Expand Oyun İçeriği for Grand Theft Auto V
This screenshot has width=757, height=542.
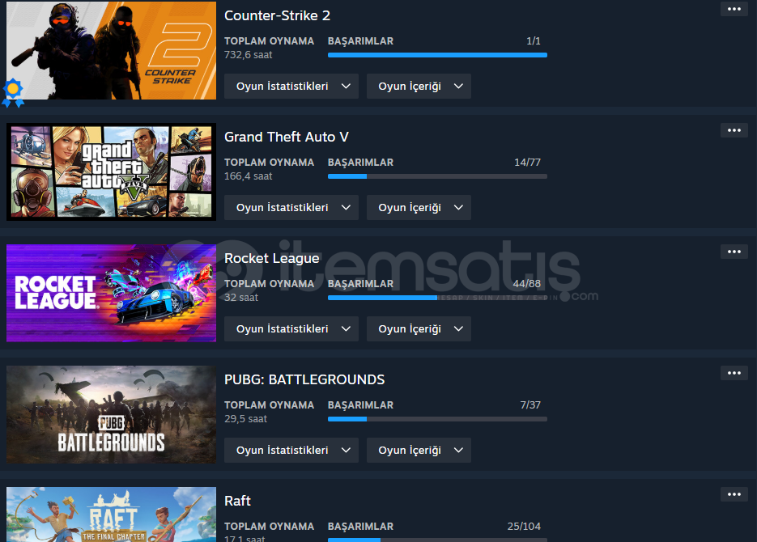tap(419, 208)
